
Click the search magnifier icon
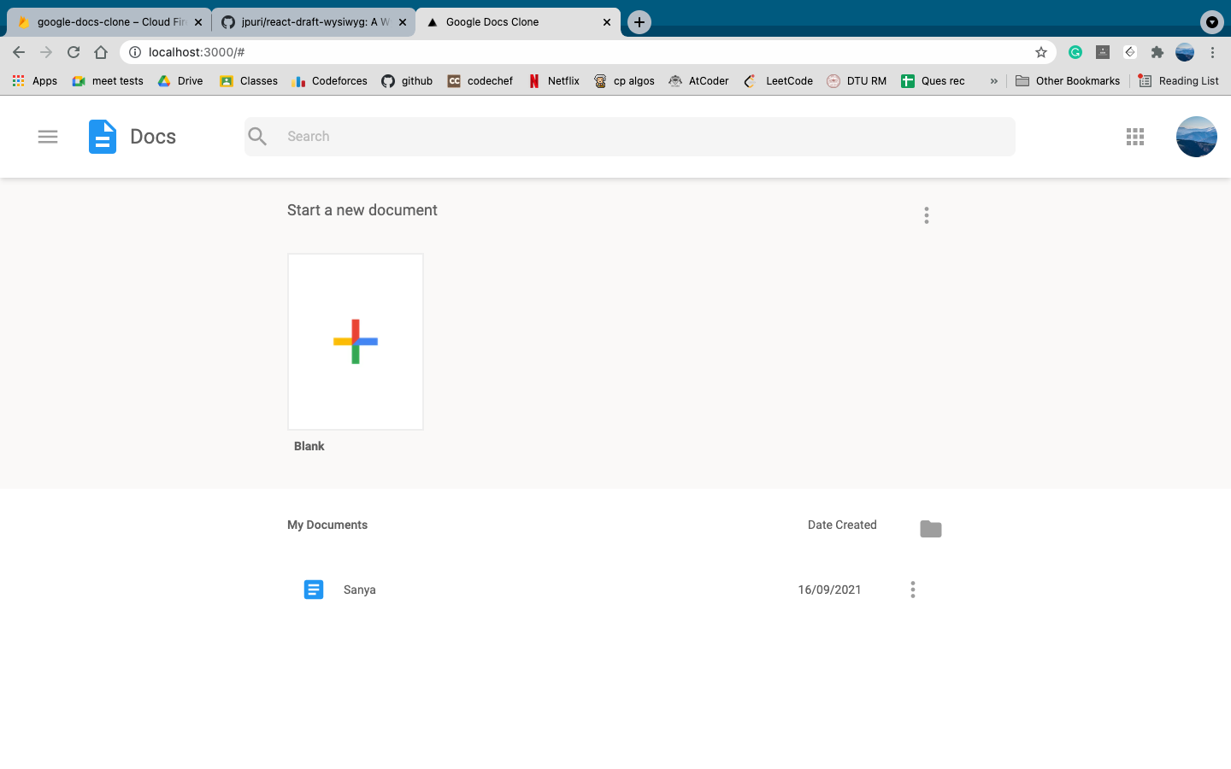[x=257, y=136]
